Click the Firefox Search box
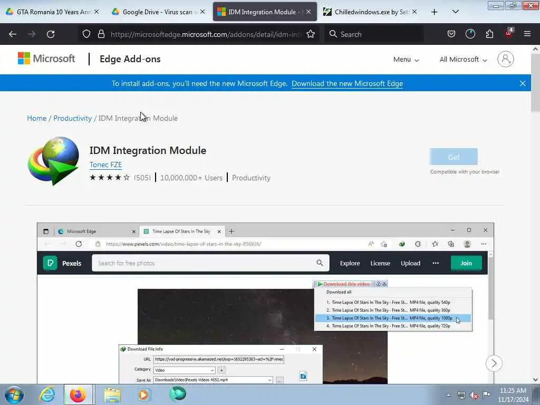540x405 pixels. pyautogui.click(x=374, y=34)
